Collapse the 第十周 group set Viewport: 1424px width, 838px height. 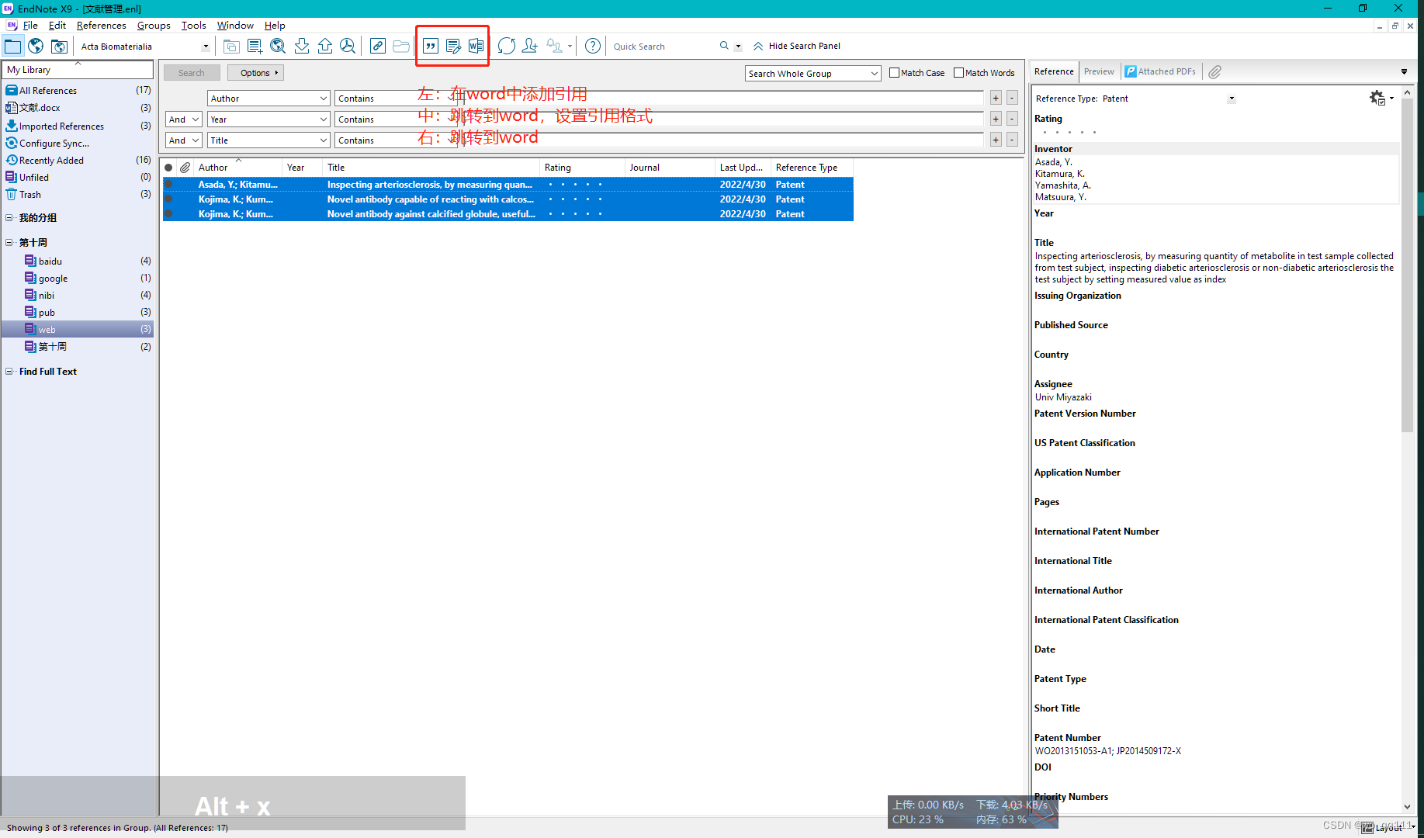pyautogui.click(x=9, y=242)
